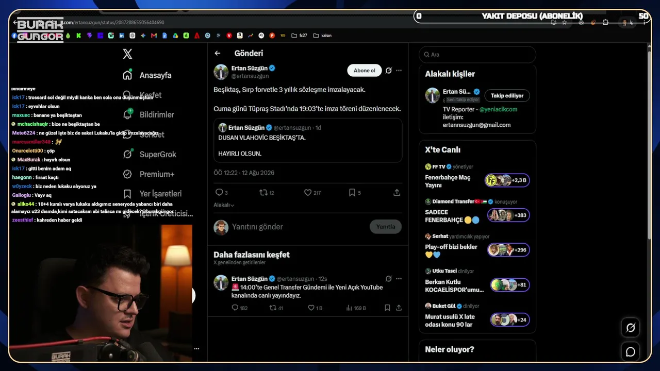Bookmark the main post showing 5 bookmarks
660x371 pixels.
tap(352, 192)
